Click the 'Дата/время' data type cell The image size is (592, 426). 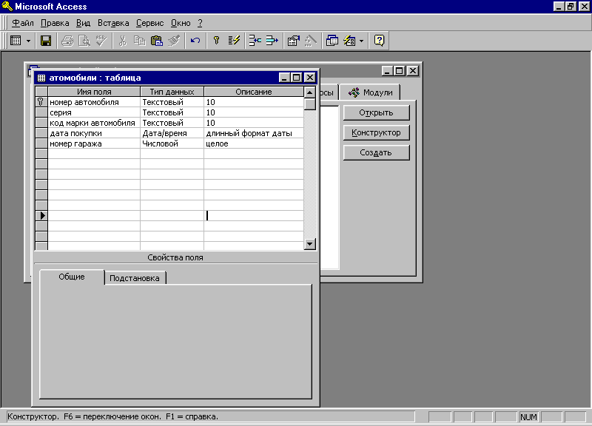point(172,133)
